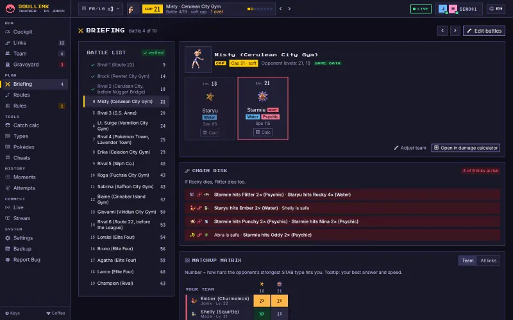Open the Routes sidebar icon
Image resolution: width=513 pixels, height=320 pixels.
click(x=8, y=95)
